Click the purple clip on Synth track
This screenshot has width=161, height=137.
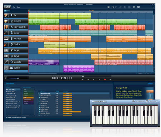point(79,69)
